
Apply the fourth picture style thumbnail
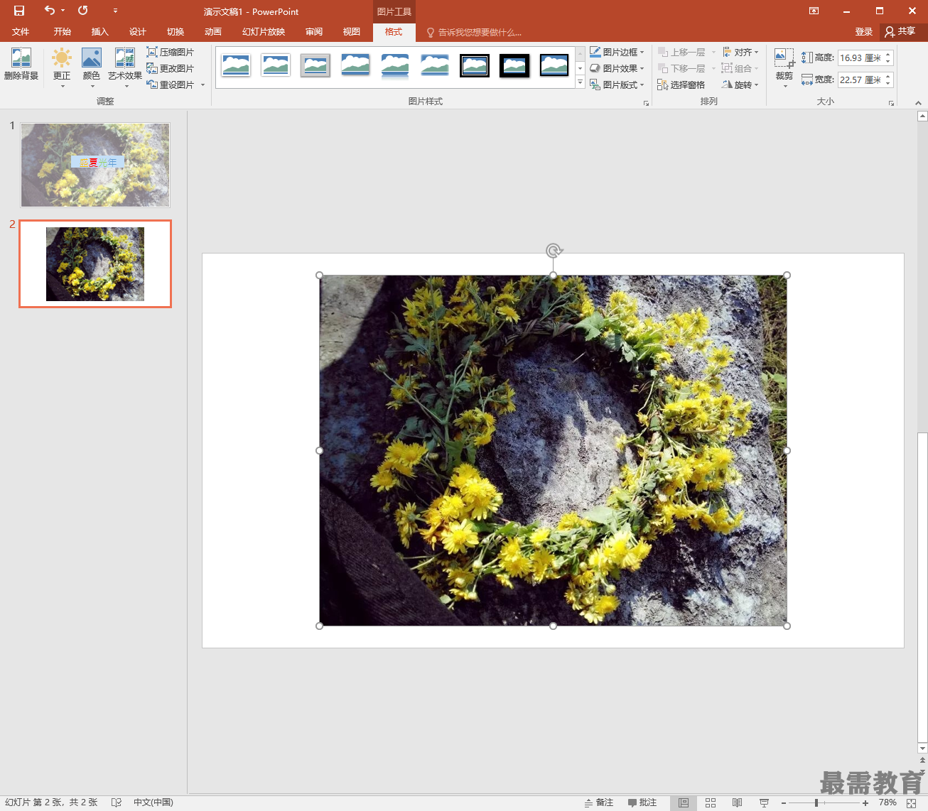click(x=355, y=65)
